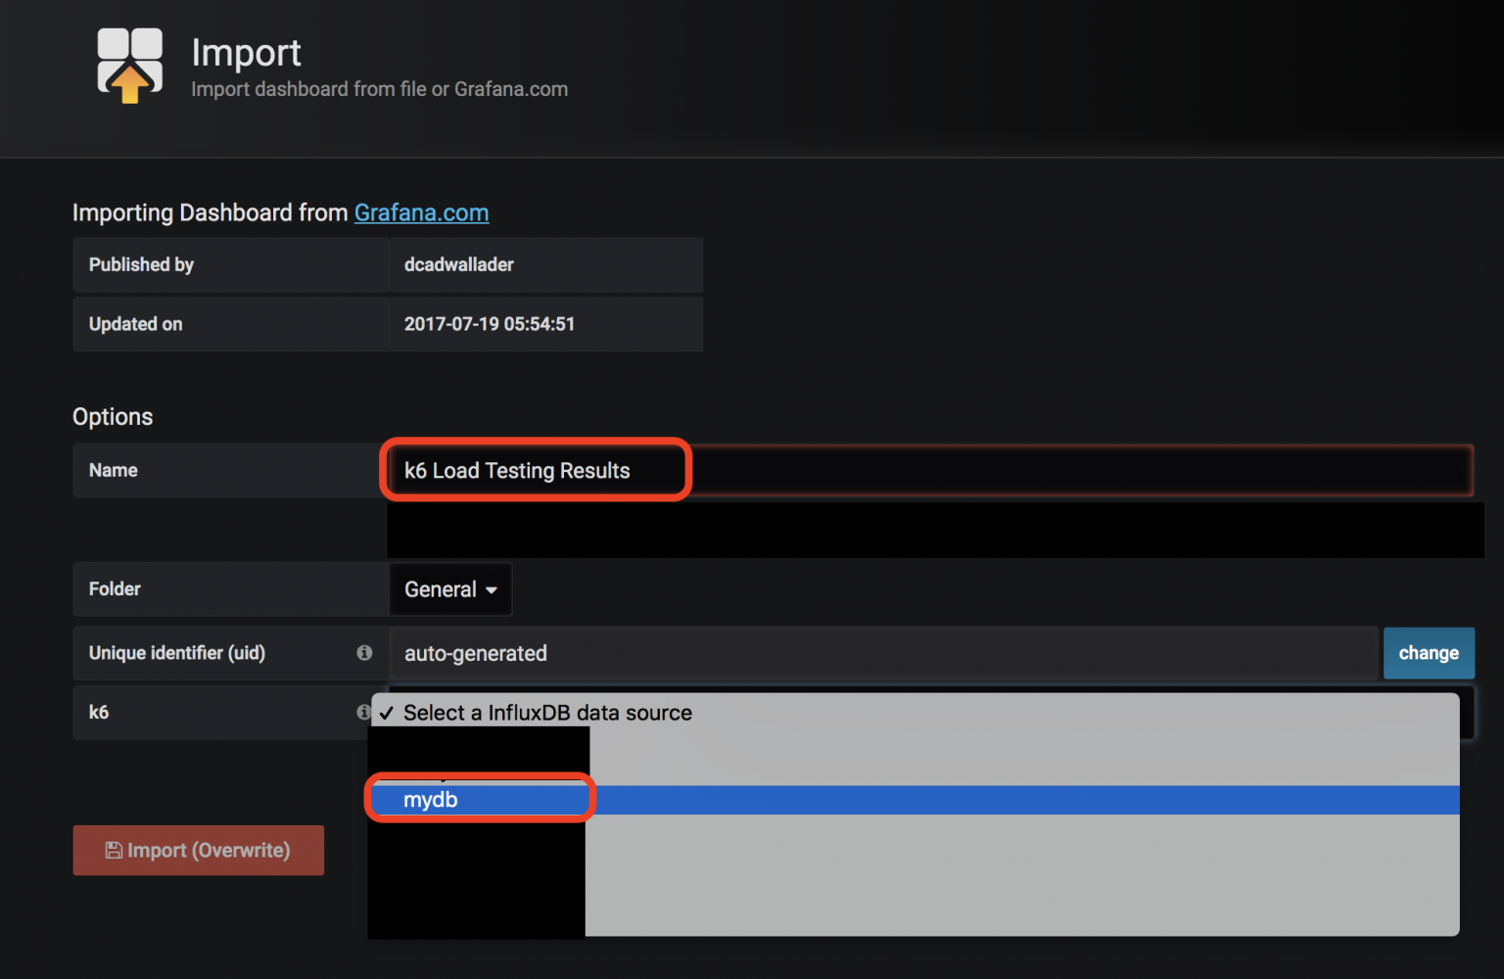
Task: Click the Import page title
Action: pyautogui.click(x=246, y=53)
